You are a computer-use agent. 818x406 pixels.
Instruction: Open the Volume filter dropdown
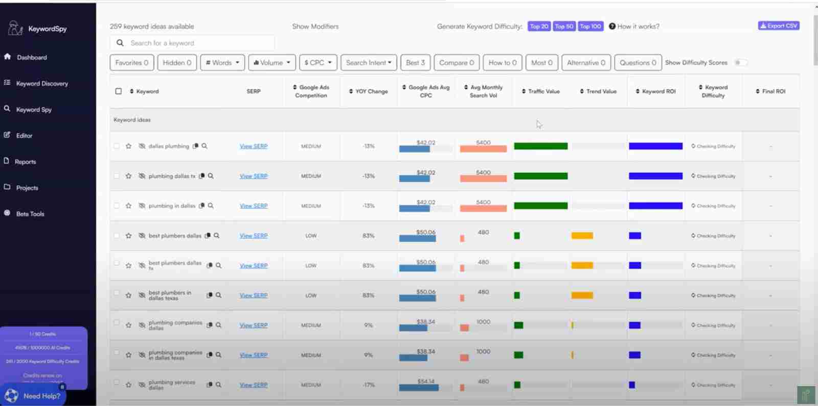point(271,63)
